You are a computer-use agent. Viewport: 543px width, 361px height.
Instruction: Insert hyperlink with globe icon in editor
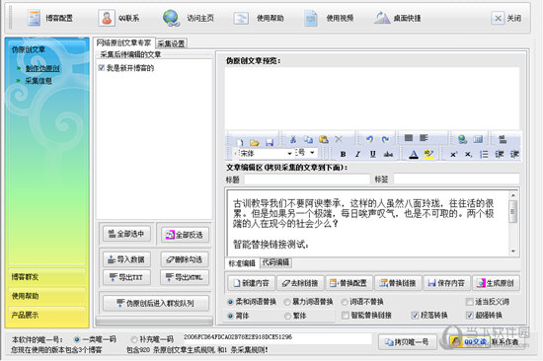(x=463, y=139)
